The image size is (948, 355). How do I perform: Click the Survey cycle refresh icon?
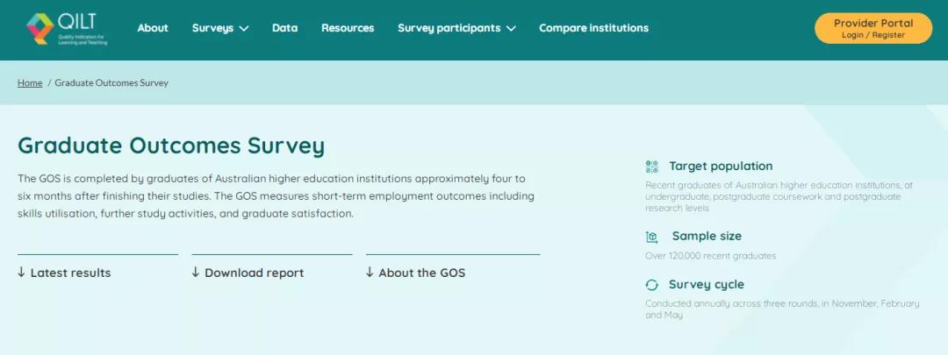pos(651,285)
